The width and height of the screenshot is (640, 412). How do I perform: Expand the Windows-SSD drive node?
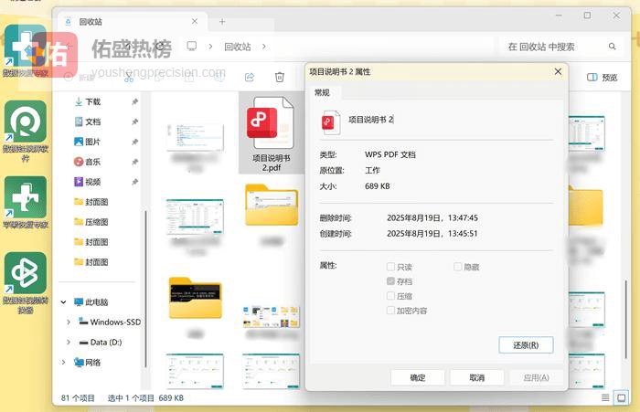tap(69, 322)
